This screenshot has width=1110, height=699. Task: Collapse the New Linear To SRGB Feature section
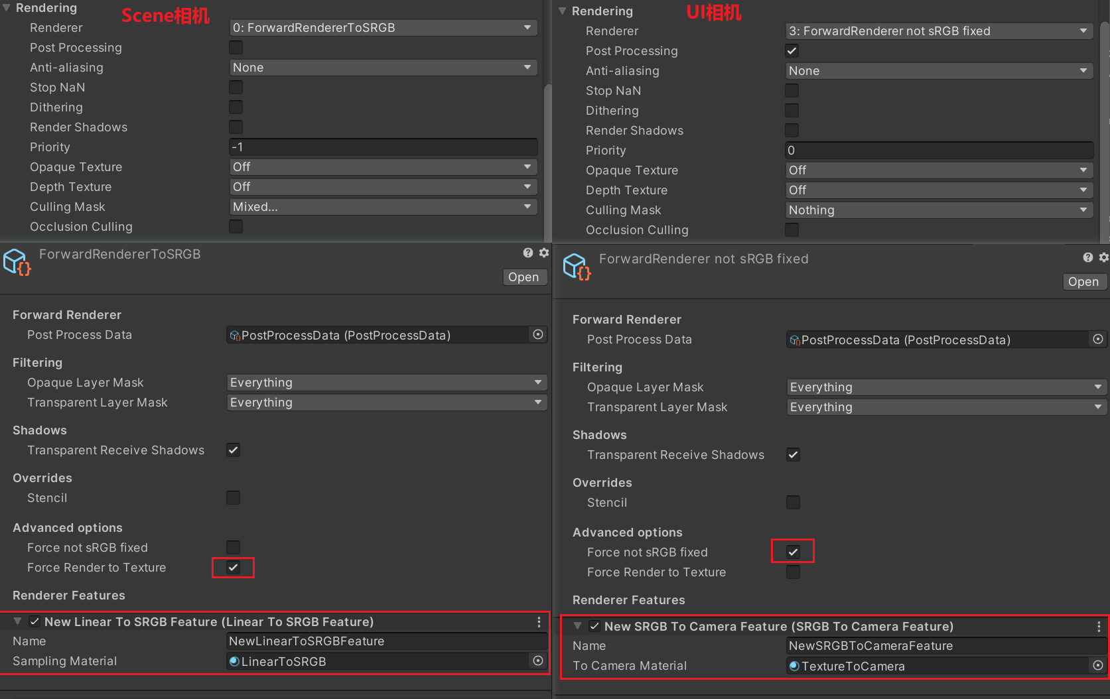18,621
